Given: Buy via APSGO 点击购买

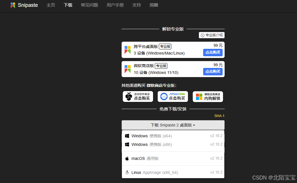Looking at the screenshot, I should pos(173,96).
